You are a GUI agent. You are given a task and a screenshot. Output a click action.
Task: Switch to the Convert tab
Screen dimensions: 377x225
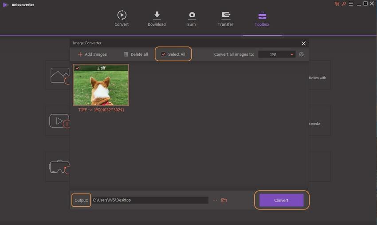click(x=122, y=19)
